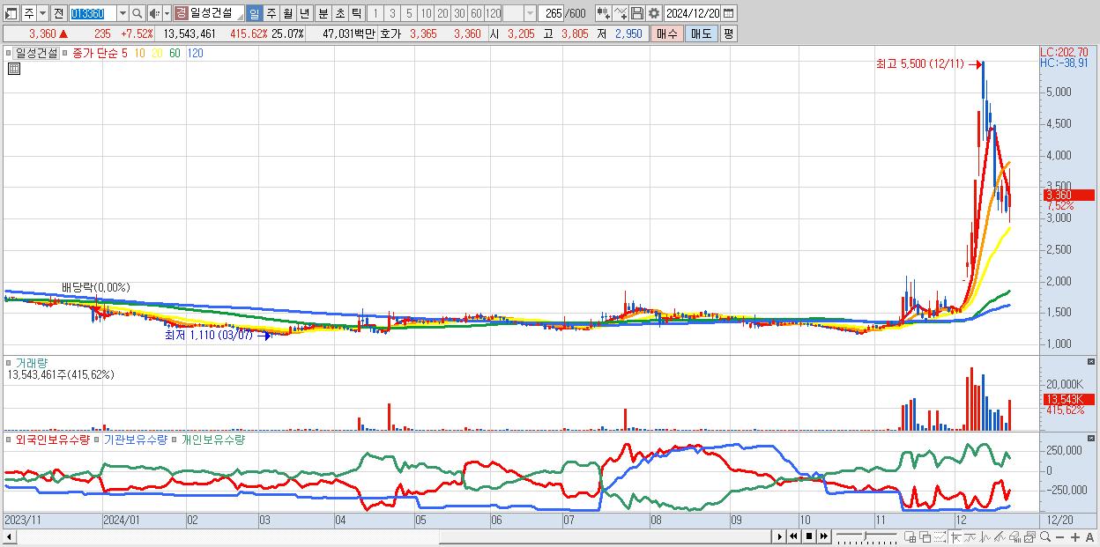Click the 호가 quote label
This screenshot has height=547, width=1100.
pyautogui.click(x=390, y=33)
